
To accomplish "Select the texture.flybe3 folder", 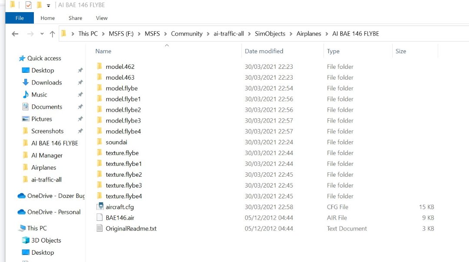I will (x=124, y=185).
